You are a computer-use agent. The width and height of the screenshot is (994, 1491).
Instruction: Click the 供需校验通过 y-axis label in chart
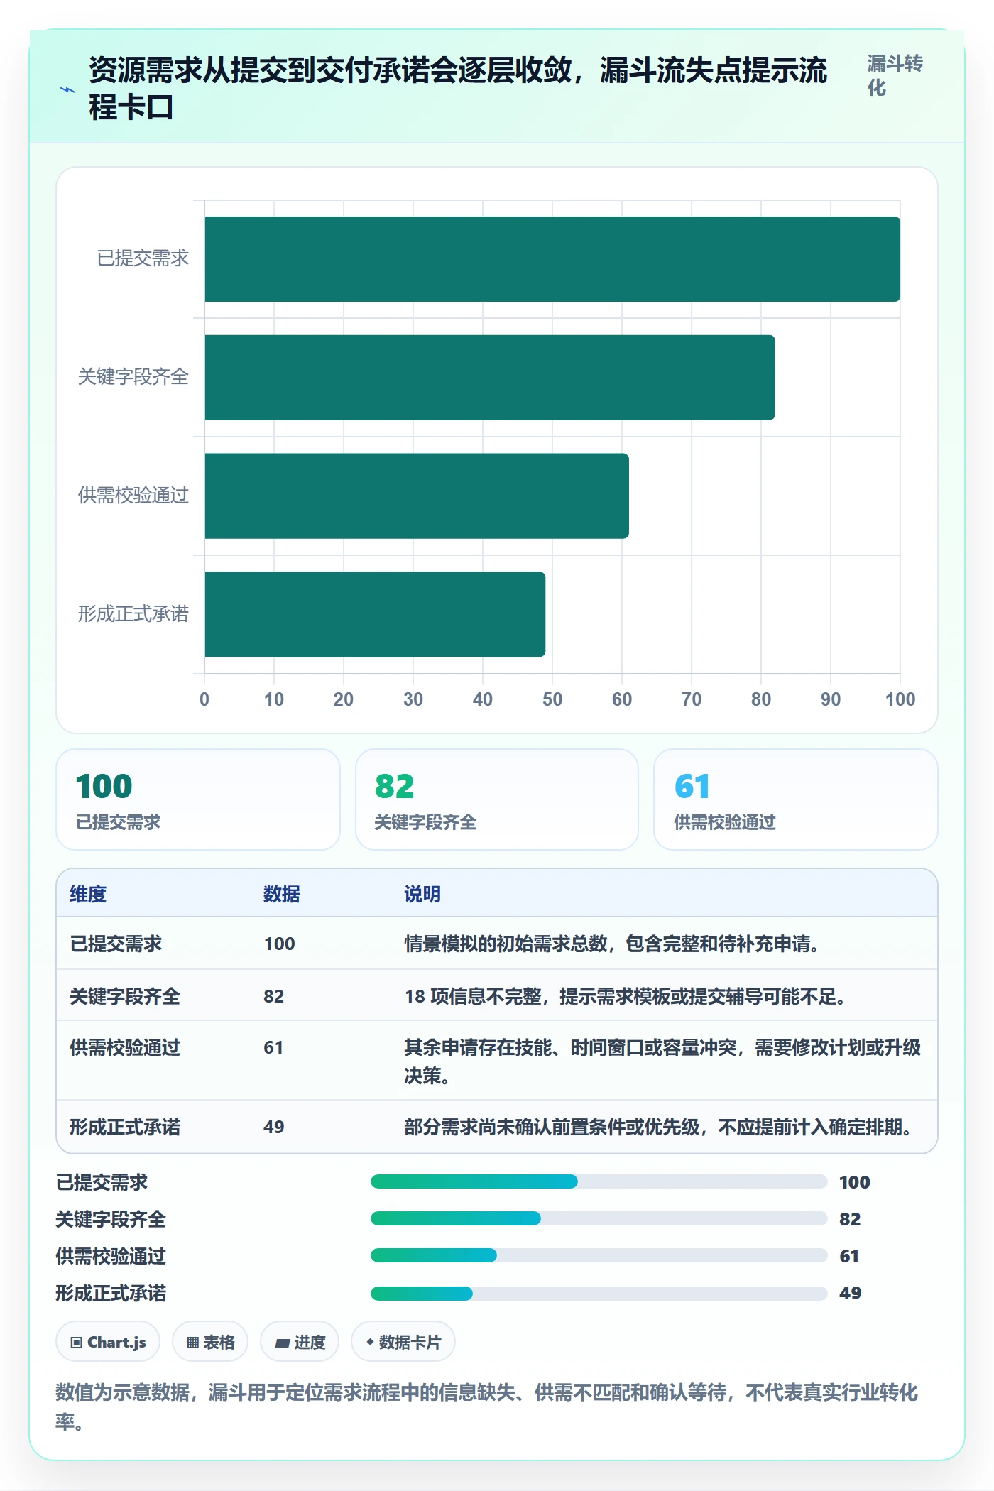click(x=133, y=496)
